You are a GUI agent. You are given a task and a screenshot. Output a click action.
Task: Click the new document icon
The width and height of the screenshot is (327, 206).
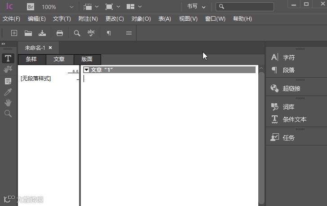tap(14, 33)
